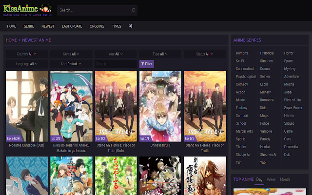Click the Nodame Cantabile (Dub) title
The width and height of the screenshot is (312, 195).
point(27,145)
